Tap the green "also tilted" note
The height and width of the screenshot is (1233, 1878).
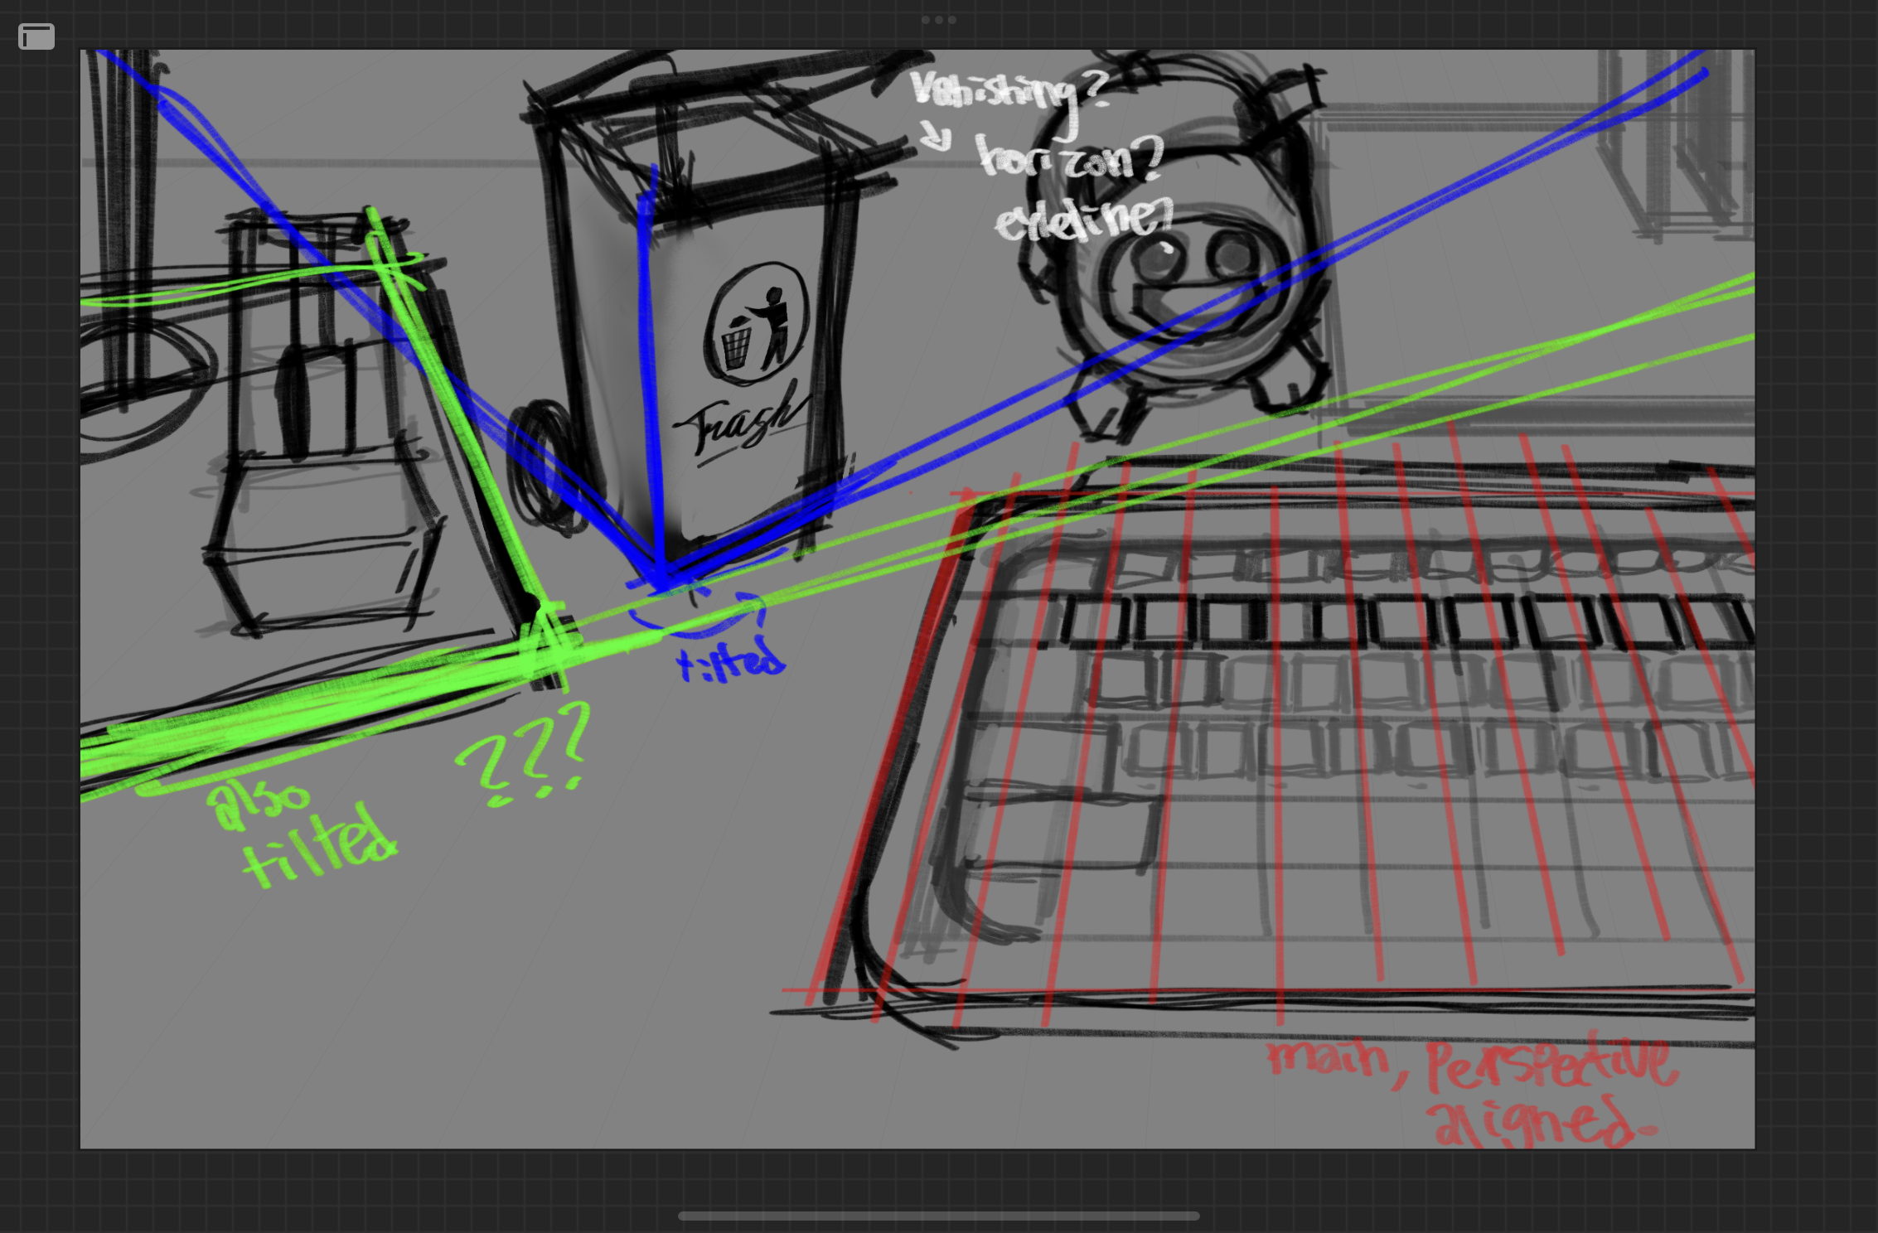click(x=303, y=833)
